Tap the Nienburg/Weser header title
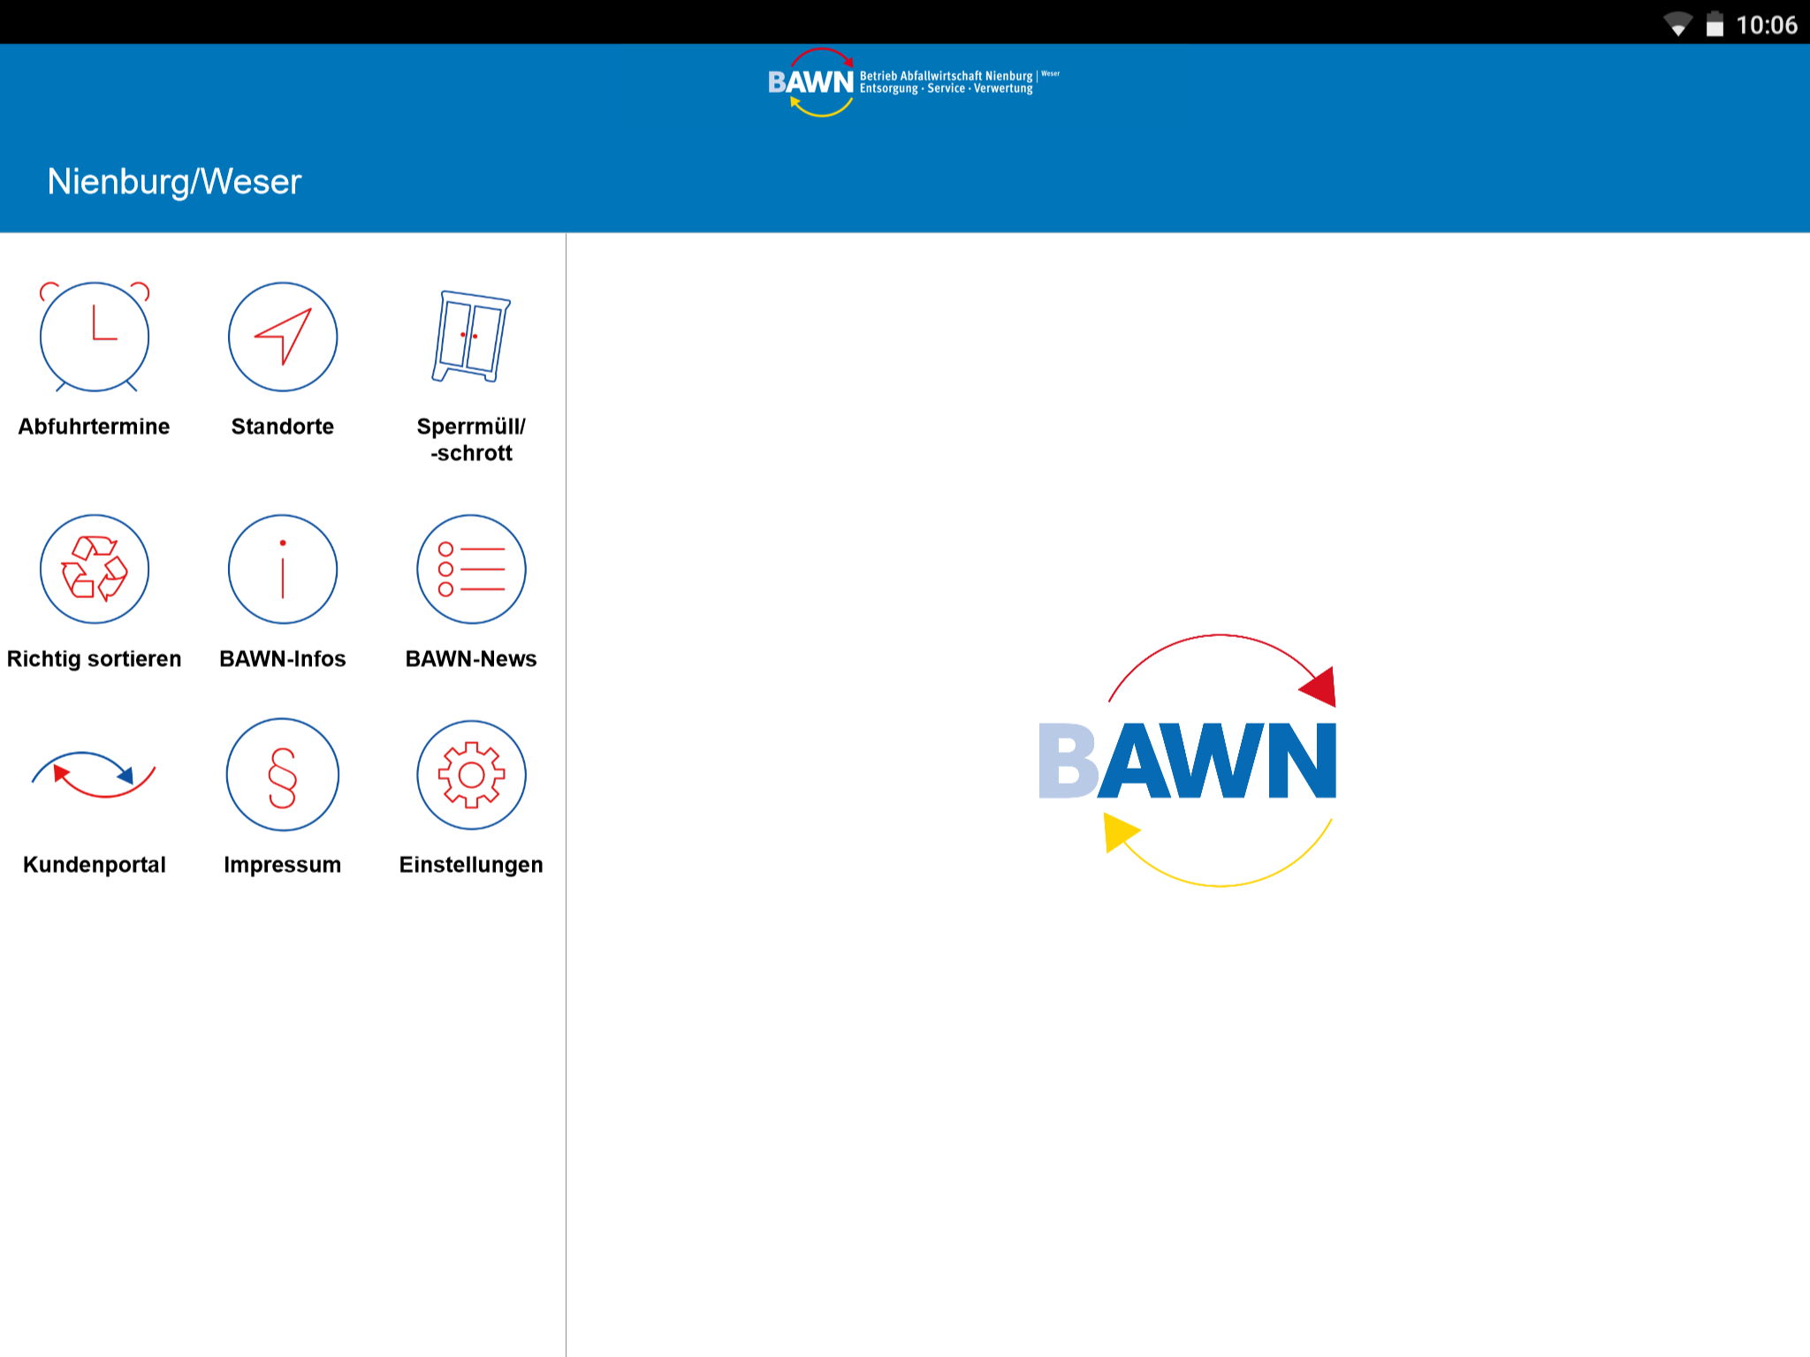The height and width of the screenshot is (1357, 1810). tap(174, 182)
